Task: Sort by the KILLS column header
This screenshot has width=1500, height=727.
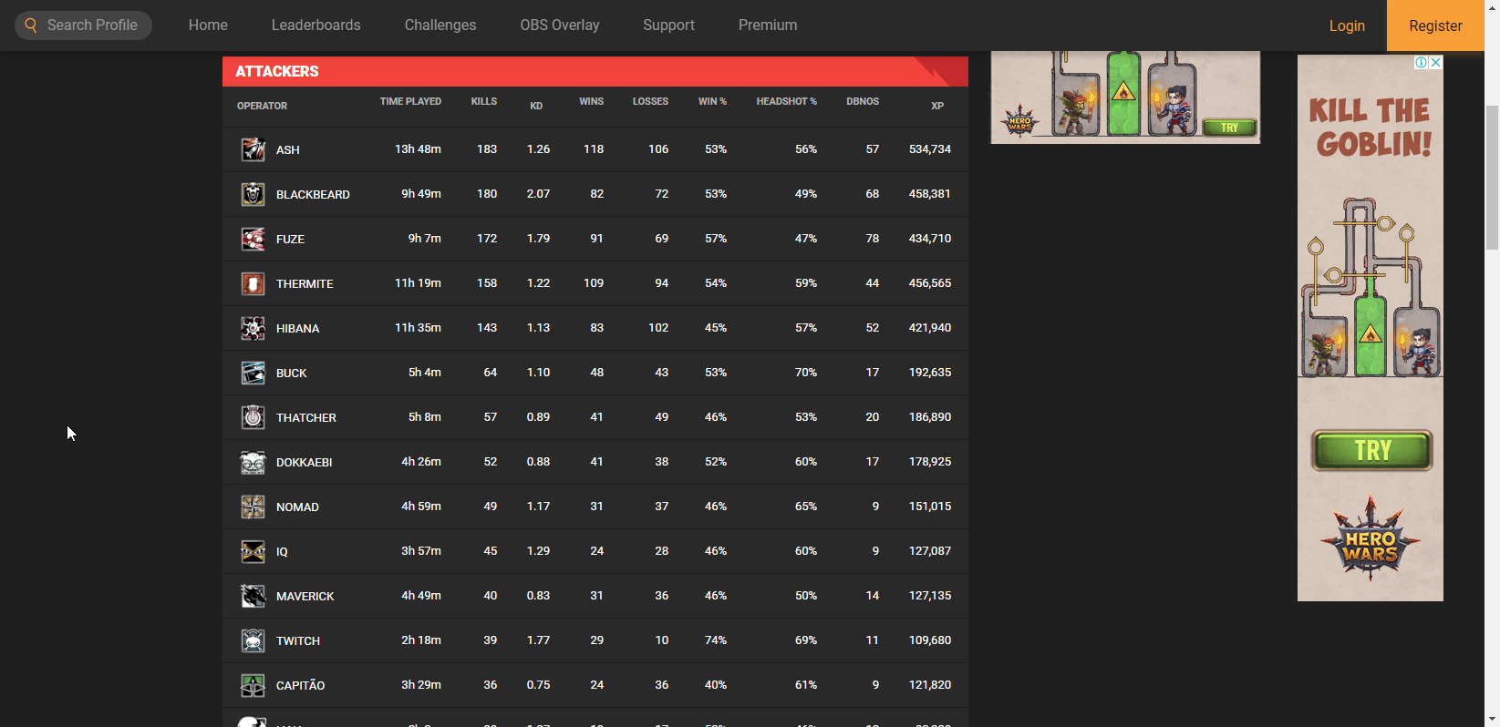Action: coord(484,102)
